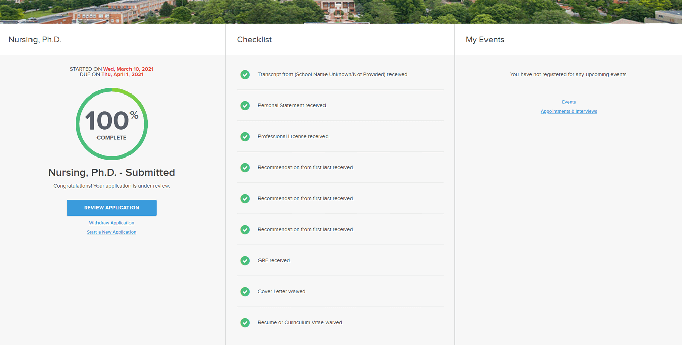Select the Professional License green check icon

point(245,137)
